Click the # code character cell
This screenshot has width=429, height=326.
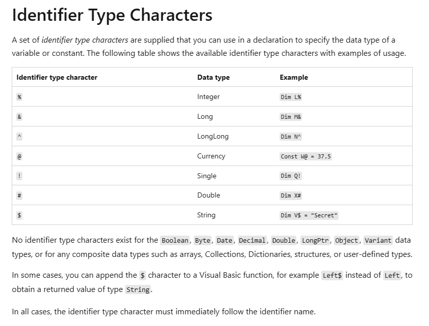[19, 195]
